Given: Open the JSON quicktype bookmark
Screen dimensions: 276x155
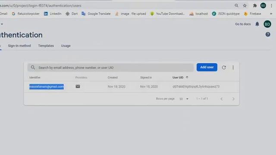Looking at the screenshot, I should 226,14.
